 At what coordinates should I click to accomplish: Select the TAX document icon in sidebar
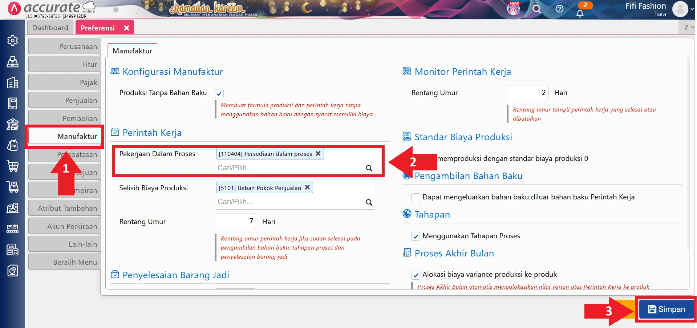click(x=13, y=250)
